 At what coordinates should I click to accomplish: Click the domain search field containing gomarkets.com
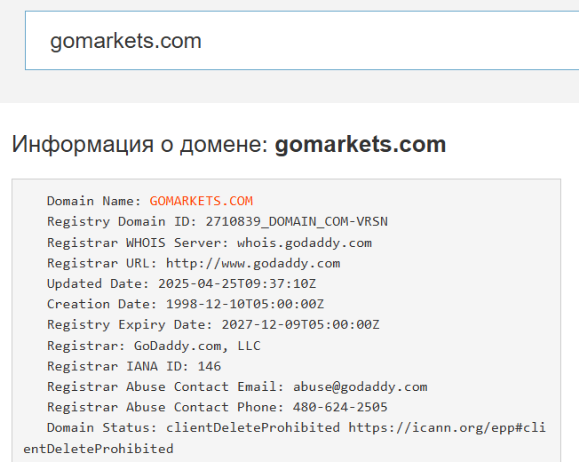[x=302, y=41]
